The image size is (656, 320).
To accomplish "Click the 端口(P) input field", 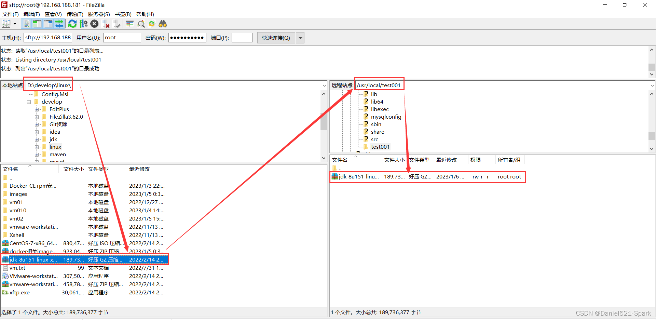I will (242, 38).
